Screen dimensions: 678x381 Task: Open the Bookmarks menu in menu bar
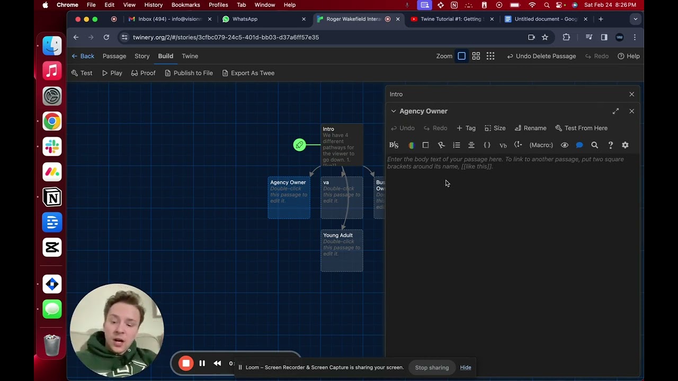pyautogui.click(x=185, y=5)
